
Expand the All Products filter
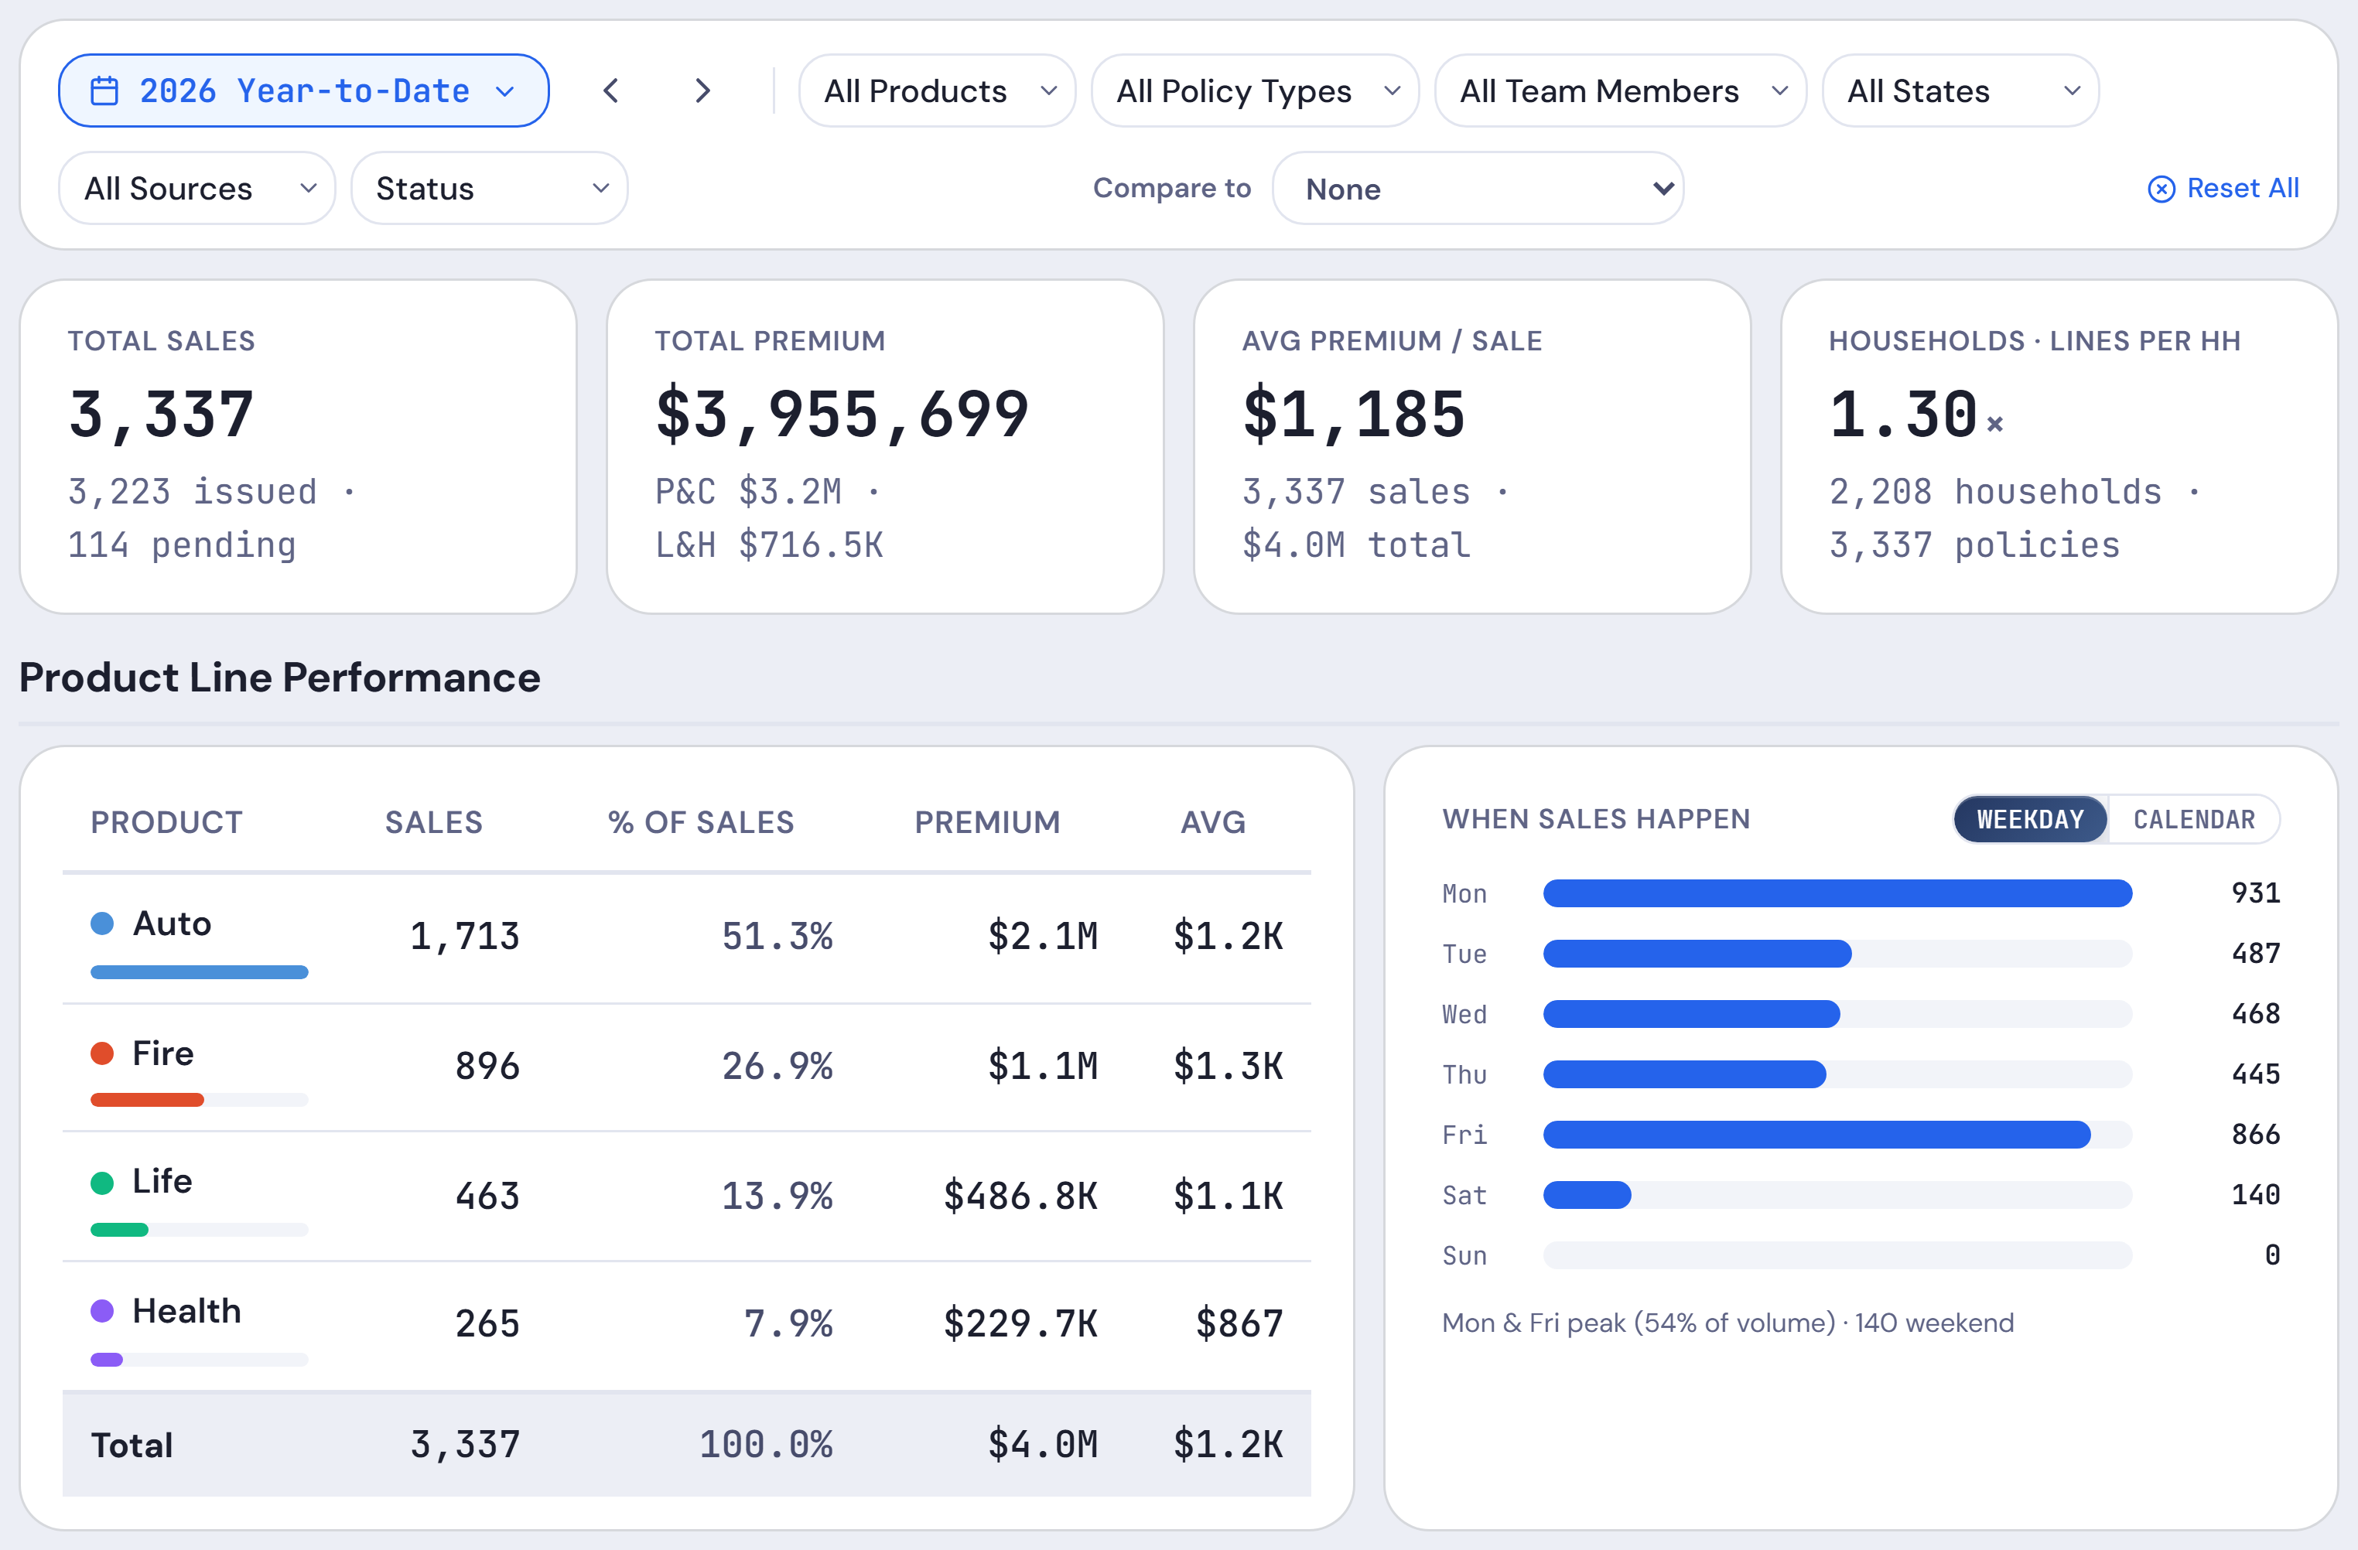pyautogui.click(x=936, y=91)
